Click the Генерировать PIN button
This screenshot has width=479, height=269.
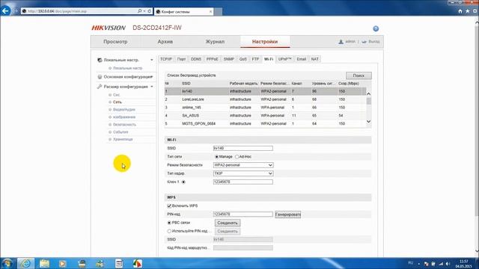(287, 214)
